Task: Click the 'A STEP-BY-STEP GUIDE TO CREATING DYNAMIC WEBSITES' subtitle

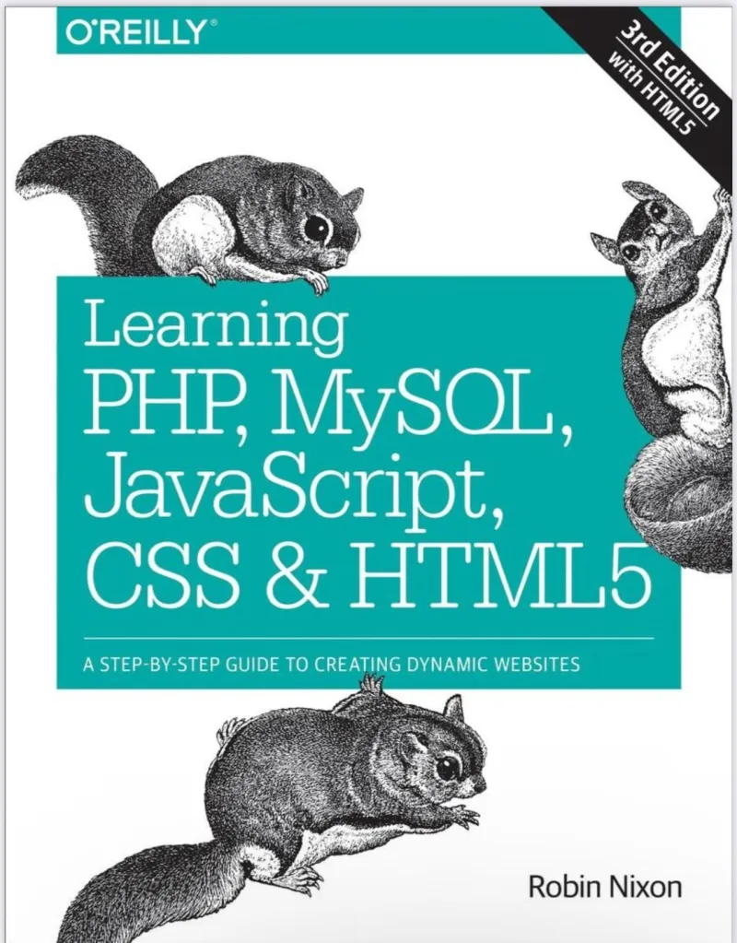Action: coord(332,665)
